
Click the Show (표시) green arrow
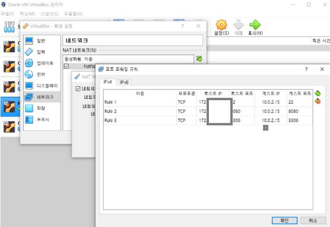(255, 28)
